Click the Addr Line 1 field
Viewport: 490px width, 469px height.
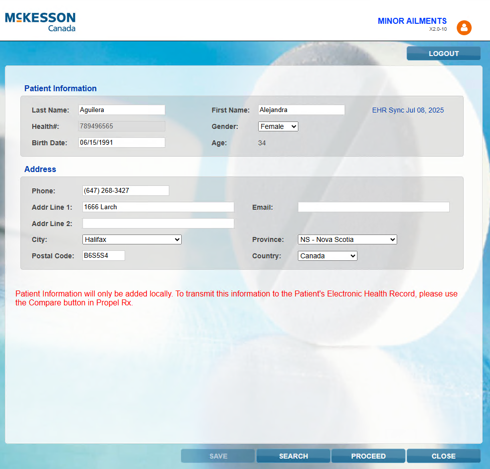click(x=158, y=207)
